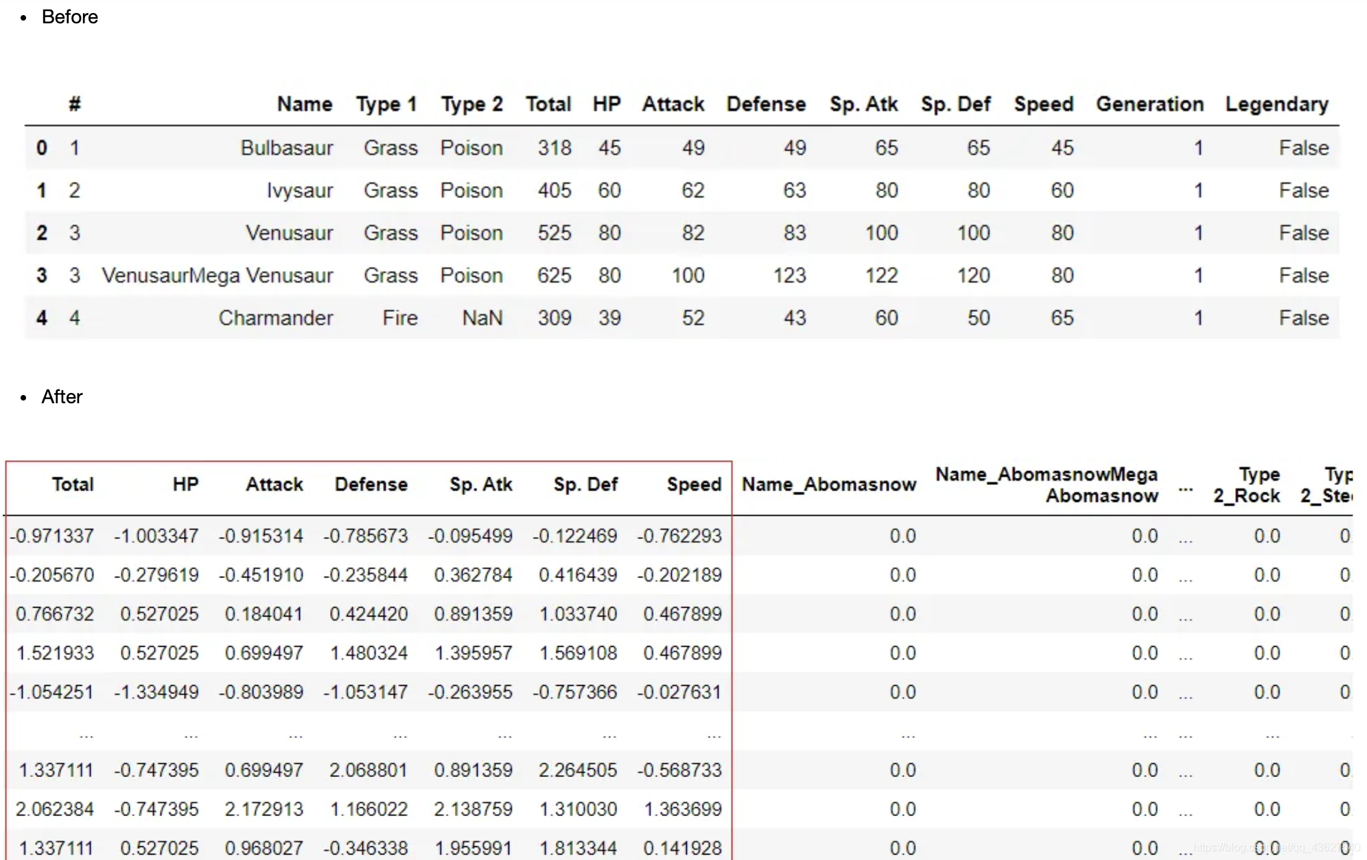Image resolution: width=1367 pixels, height=860 pixels.
Task: Click the value 2.264505
Action: (x=579, y=770)
